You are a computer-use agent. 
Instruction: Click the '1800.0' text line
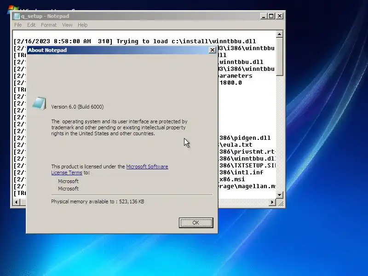tap(230, 83)
